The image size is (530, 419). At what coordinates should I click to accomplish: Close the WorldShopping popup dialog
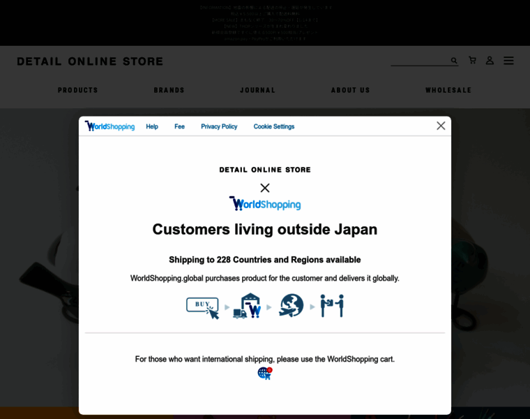tap(441, 126)
